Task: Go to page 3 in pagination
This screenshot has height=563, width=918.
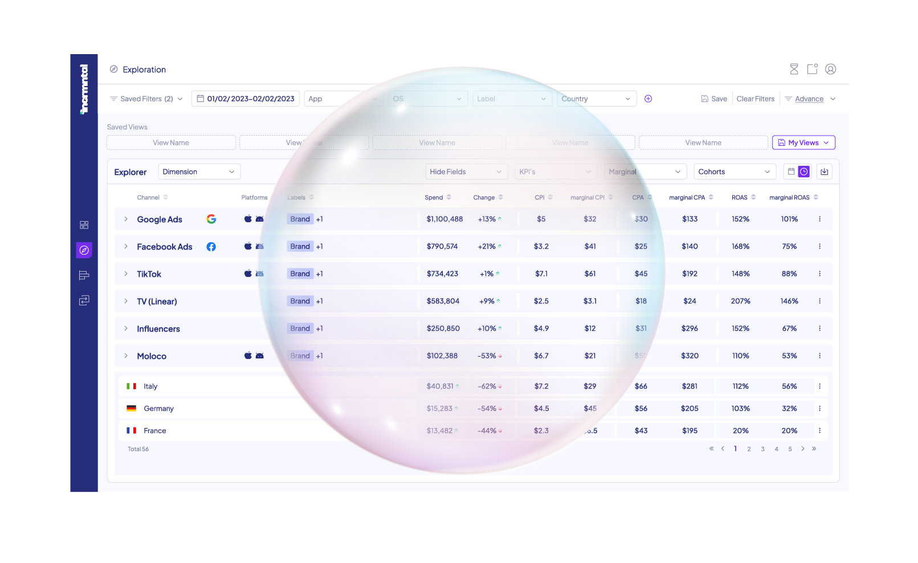Action: (x=762, y=449)
